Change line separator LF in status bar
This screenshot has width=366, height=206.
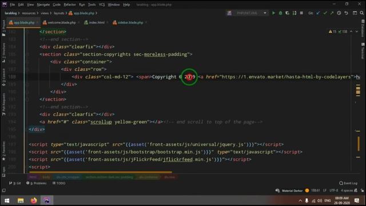point(325,191)
